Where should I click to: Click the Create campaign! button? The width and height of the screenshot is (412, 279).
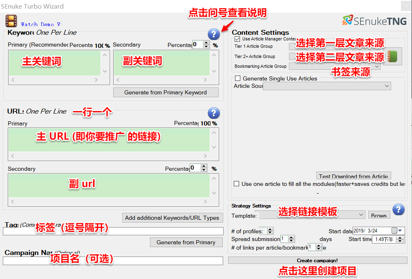tap(318, 260)
